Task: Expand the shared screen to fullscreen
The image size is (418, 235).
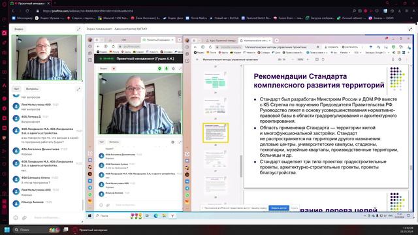Action: (410, 29)
